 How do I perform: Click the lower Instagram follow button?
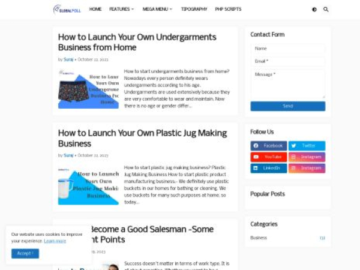point(307,168)
